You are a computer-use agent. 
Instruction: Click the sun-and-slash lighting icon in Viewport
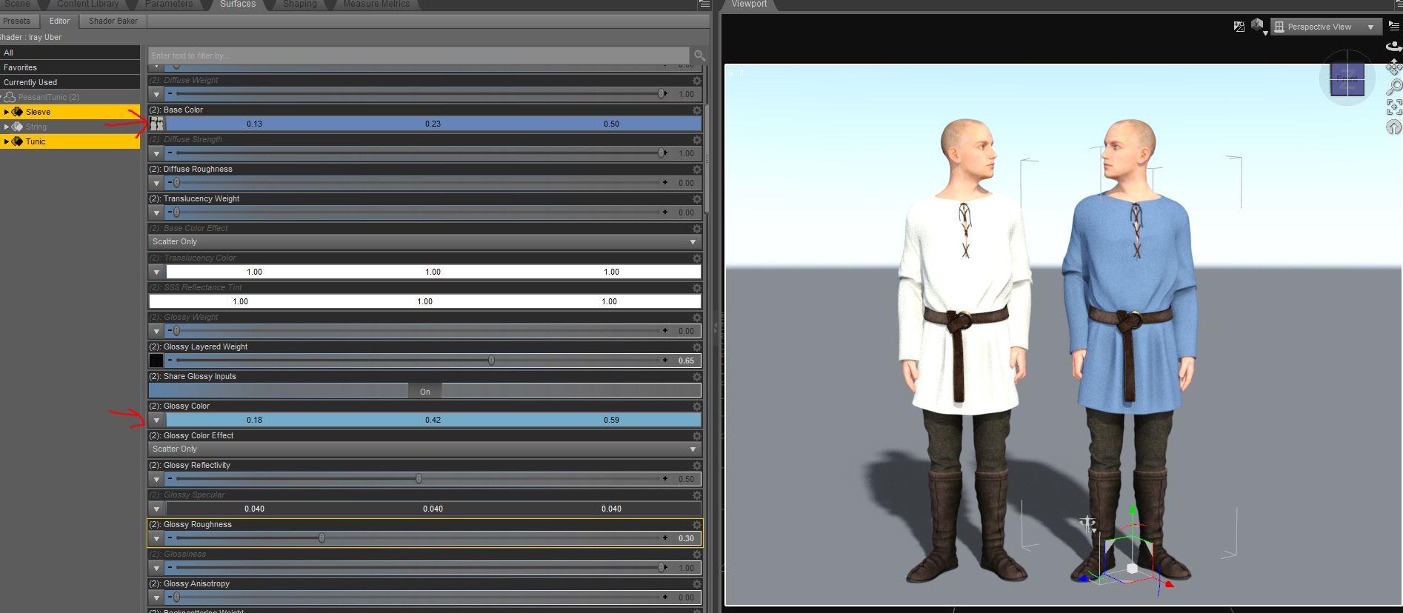[1239, 27]
